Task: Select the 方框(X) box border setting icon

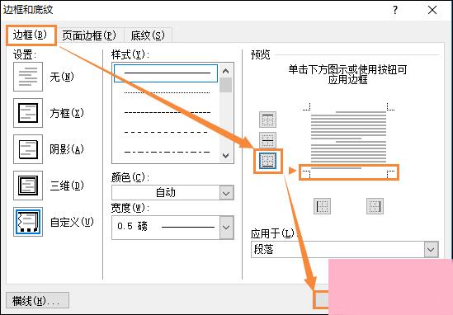Action: click(28, 113)
